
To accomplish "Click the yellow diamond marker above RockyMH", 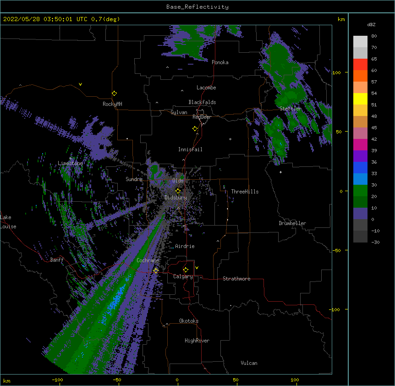I will pos(114,94).
